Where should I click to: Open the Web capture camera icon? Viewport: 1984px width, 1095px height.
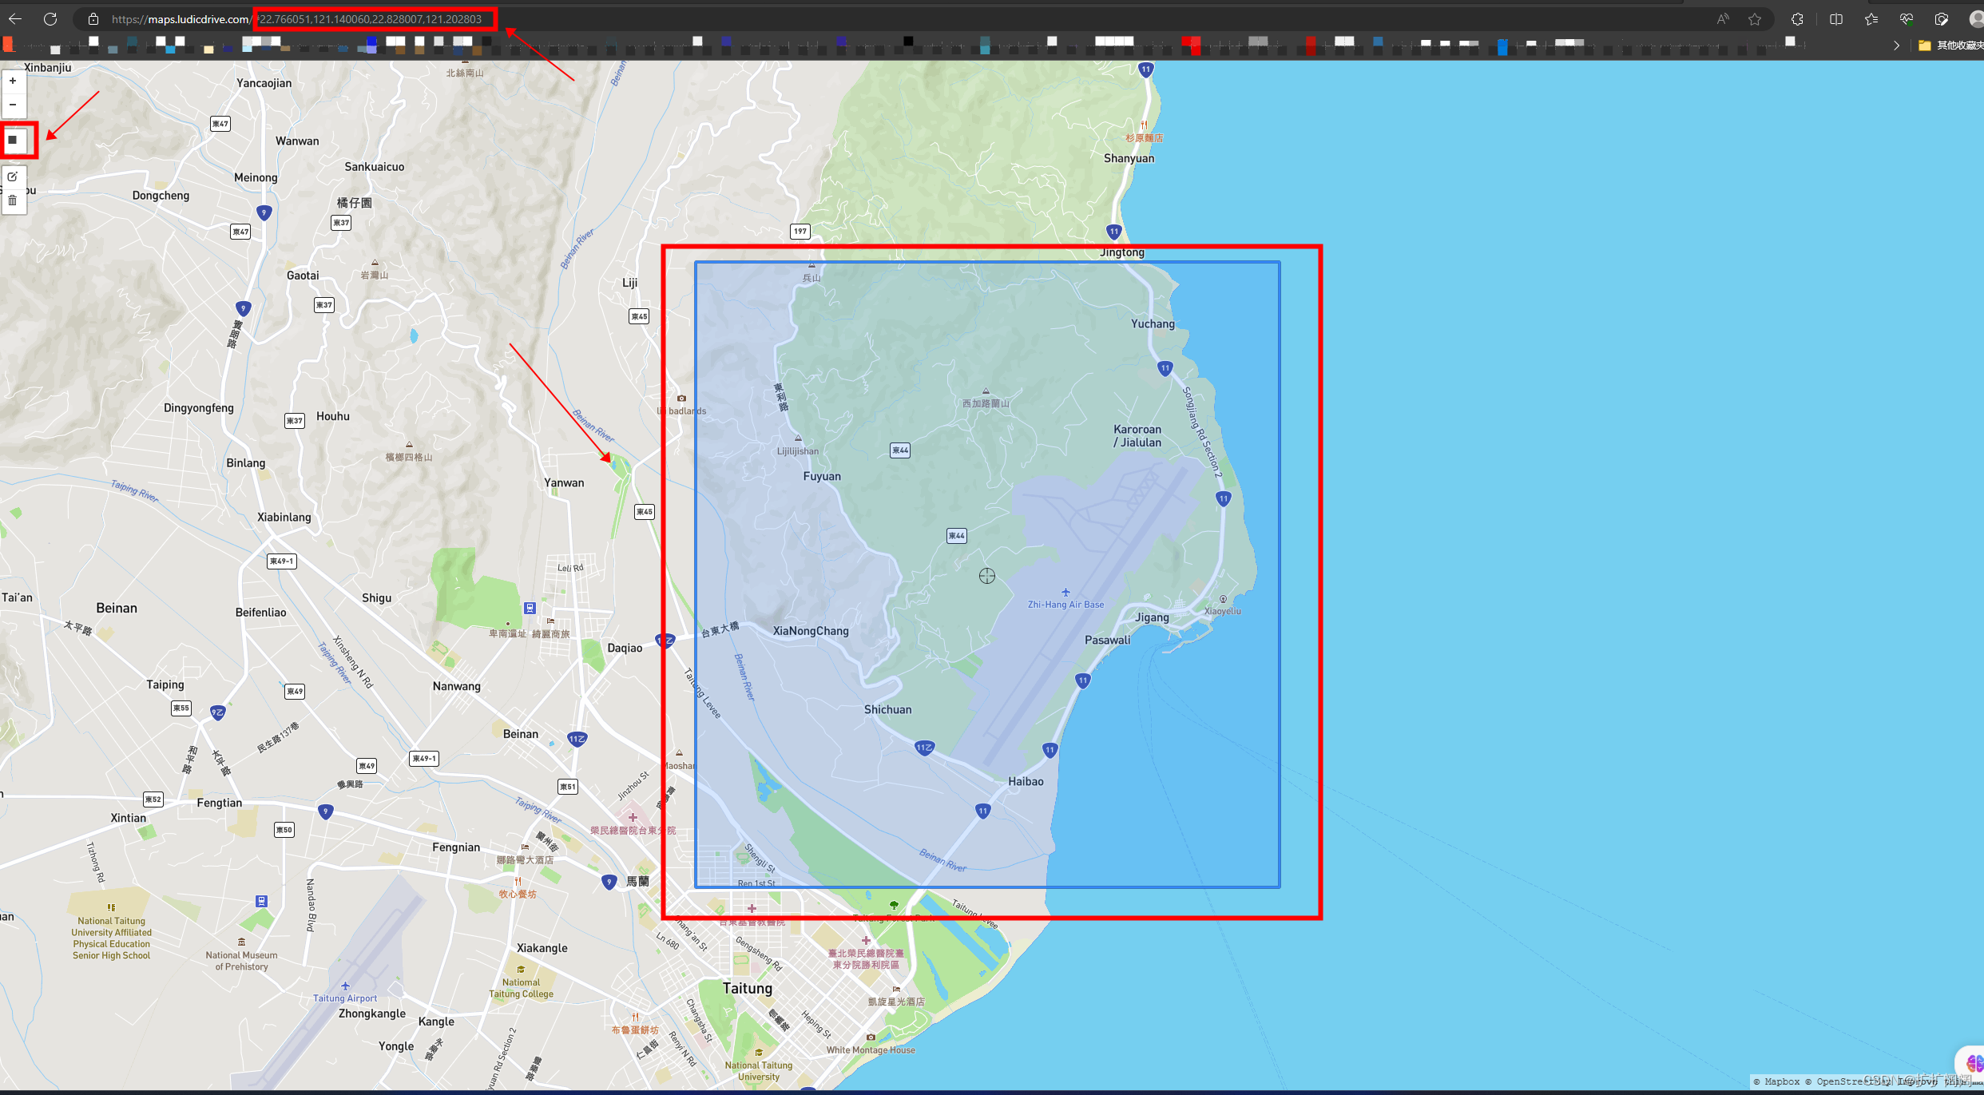tap(1943, 18)
